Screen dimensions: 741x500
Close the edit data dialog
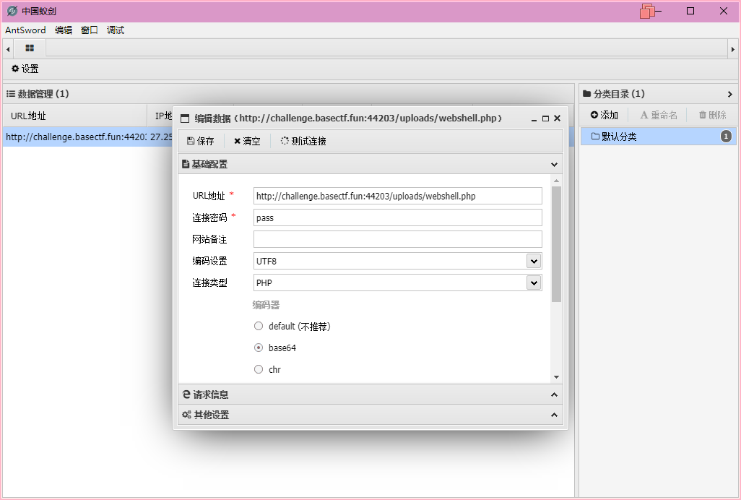(x=557, y=118)
